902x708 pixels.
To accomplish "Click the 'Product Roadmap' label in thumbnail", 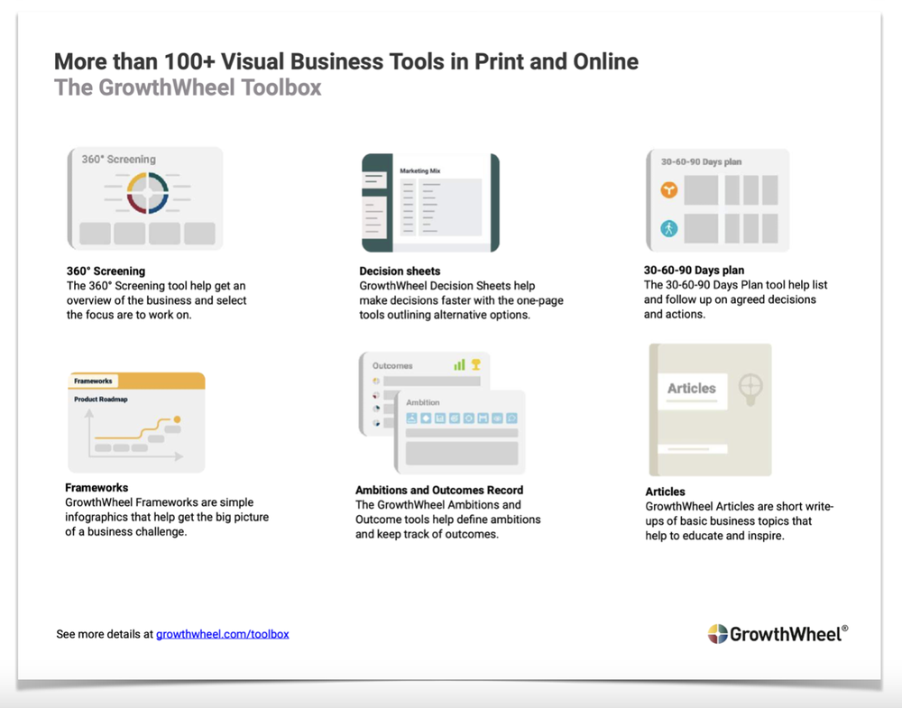I will tap(101, 400).
